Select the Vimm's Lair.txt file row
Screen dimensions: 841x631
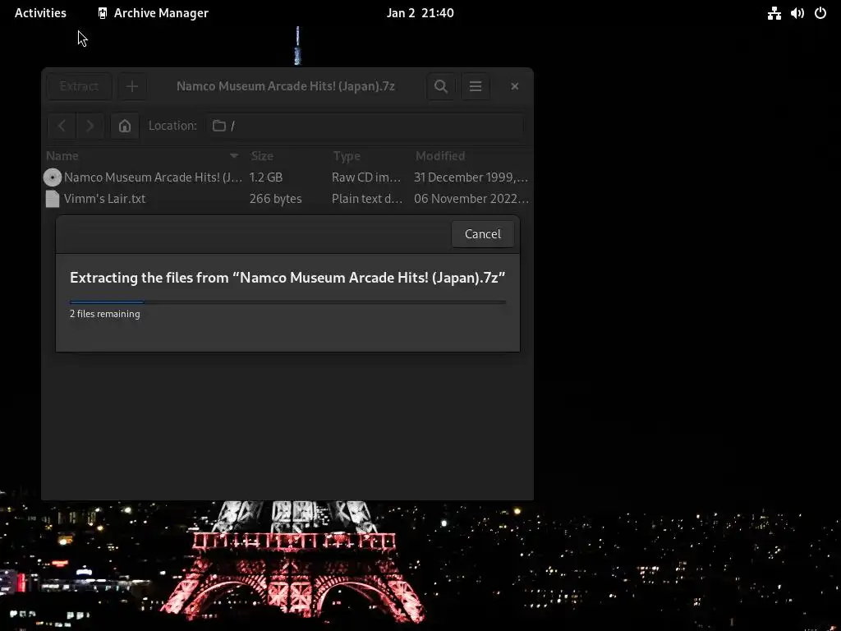(287, 199)
